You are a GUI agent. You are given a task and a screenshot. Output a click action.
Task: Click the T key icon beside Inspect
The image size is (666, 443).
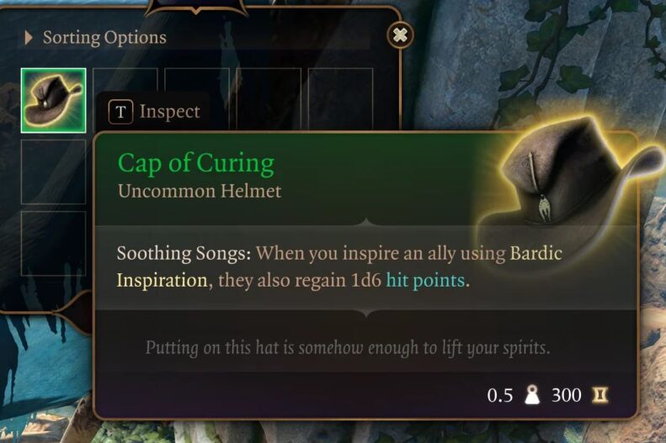tap(120, 112)
